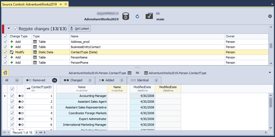275x137 pixels.
Task: Open the tab list dropdown arrow at top right
Action: click(272, 4)
